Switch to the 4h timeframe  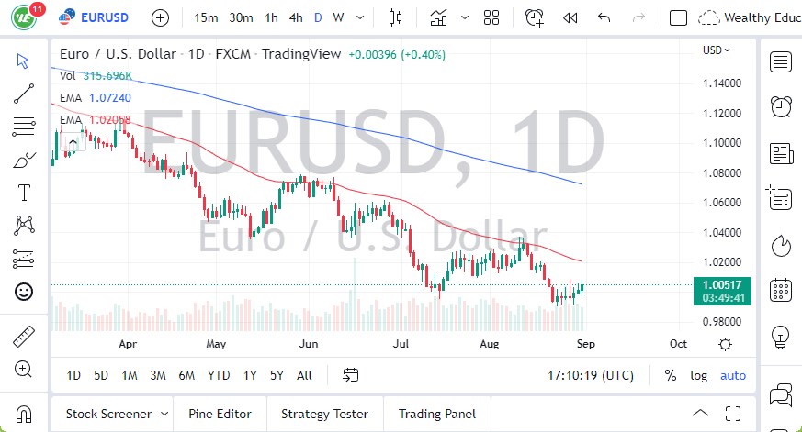[295, 17]
